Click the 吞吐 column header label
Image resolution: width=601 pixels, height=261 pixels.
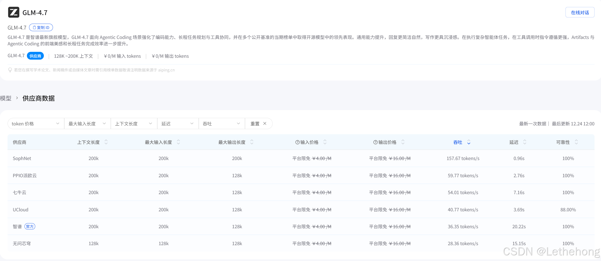tap(458, 142)
